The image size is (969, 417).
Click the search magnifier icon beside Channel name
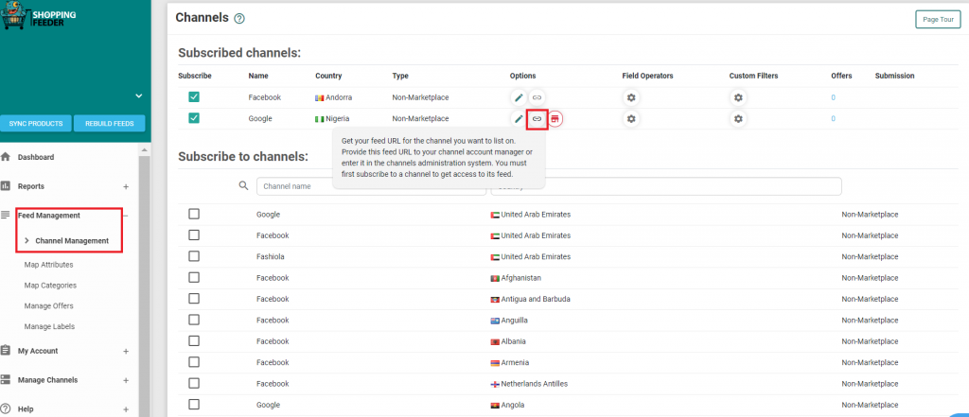pyautogui.click(x=244, y=186)
